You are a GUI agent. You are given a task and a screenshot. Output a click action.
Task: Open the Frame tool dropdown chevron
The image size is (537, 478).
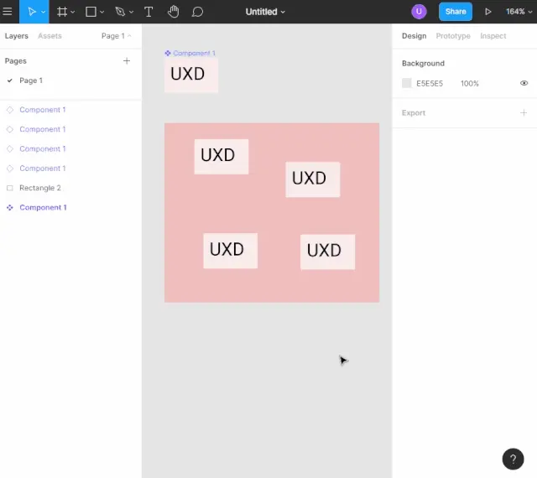73,12
